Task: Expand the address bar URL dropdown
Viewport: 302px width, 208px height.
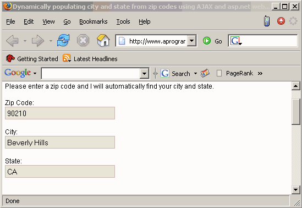Action: pos(191,41)
